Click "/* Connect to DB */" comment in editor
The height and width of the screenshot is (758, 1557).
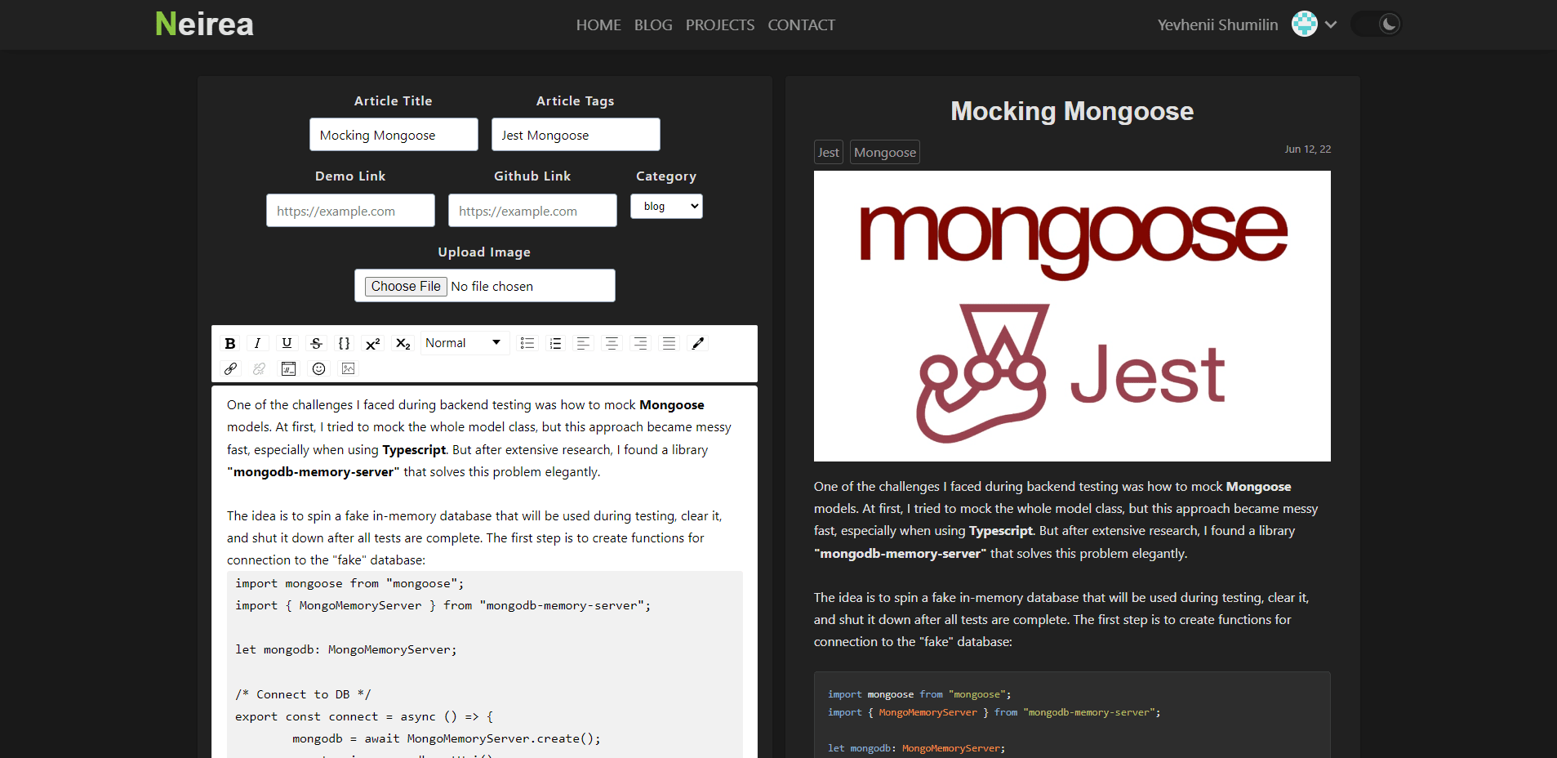tap(303, 694)
